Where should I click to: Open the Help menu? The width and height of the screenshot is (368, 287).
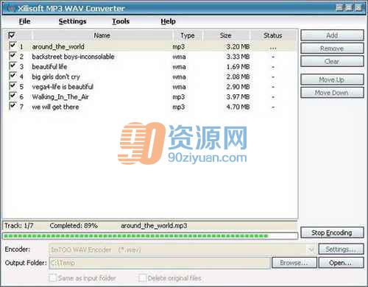coord(168,21)
